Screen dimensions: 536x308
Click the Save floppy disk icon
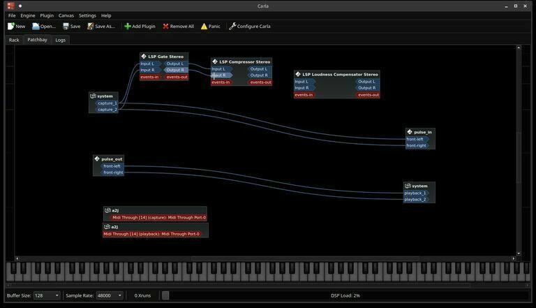tap(66, 26)
